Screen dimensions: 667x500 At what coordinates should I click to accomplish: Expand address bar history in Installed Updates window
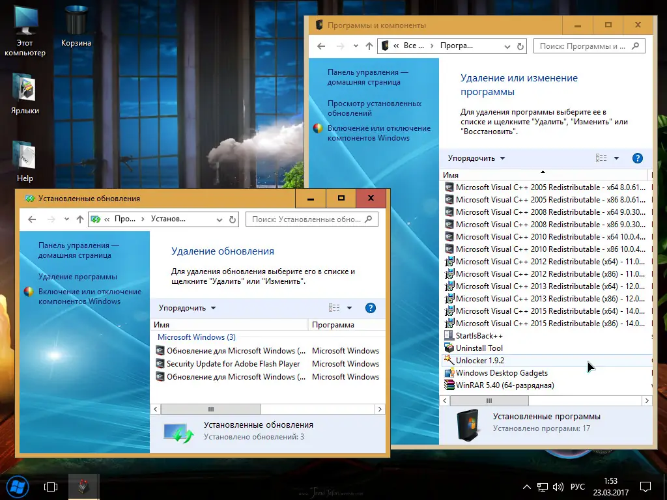coord(219,219)
